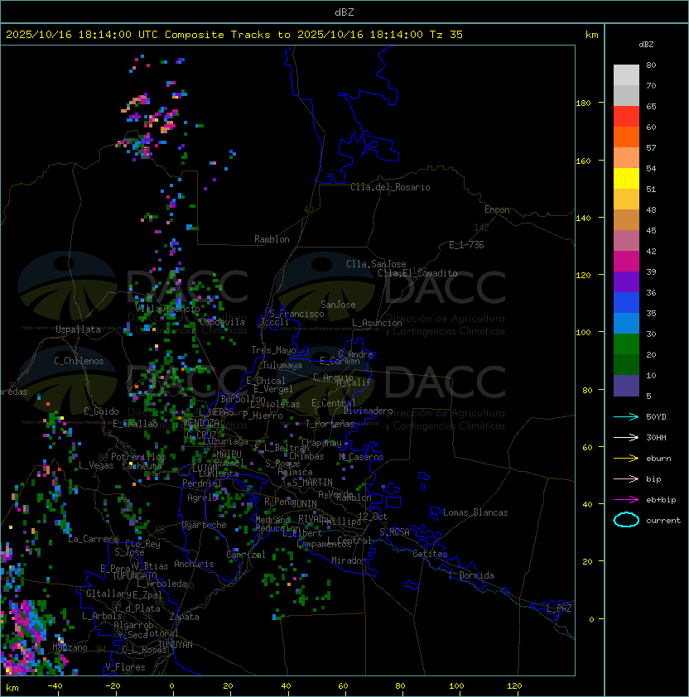
Task: Select the slate purple 10 dBZ band
Action: (x=626, y=386)
